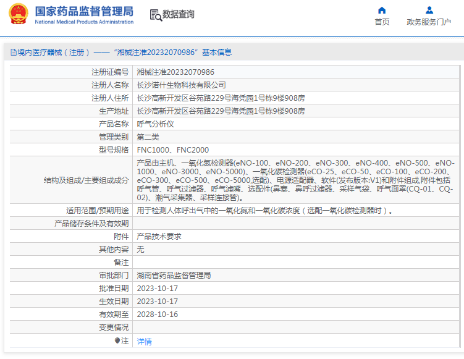Select registration number 湘械注准20232070986 cell
The image size is (464, 359).
click(175, 72)
